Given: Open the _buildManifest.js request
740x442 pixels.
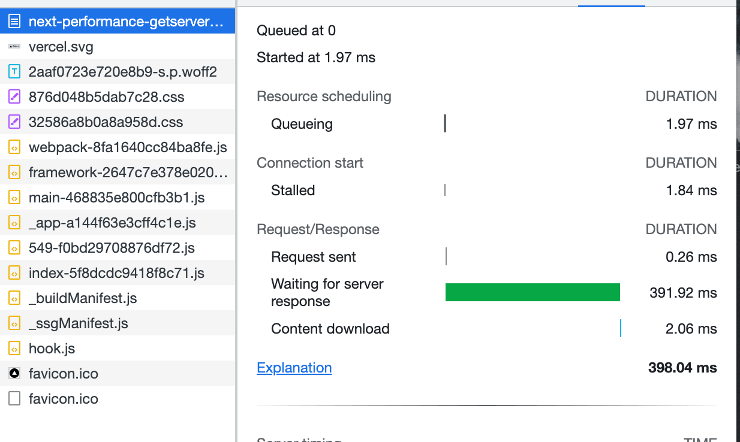Looking at the screenshot, I should point(83,298).
